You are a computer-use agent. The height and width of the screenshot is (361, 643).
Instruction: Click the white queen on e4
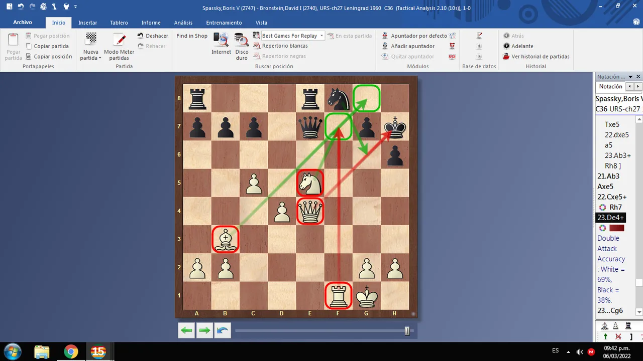[310, 211]
